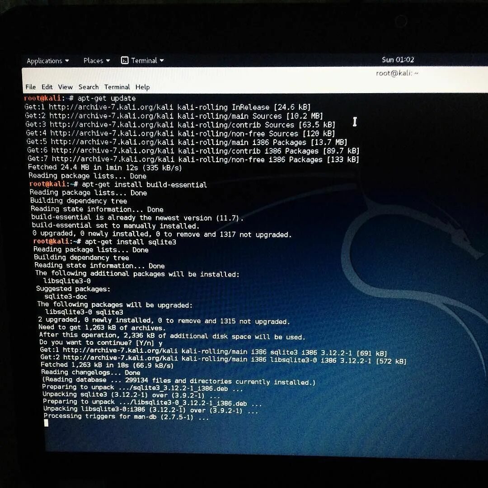Click '299134 files and directories' line

(178, 380)
